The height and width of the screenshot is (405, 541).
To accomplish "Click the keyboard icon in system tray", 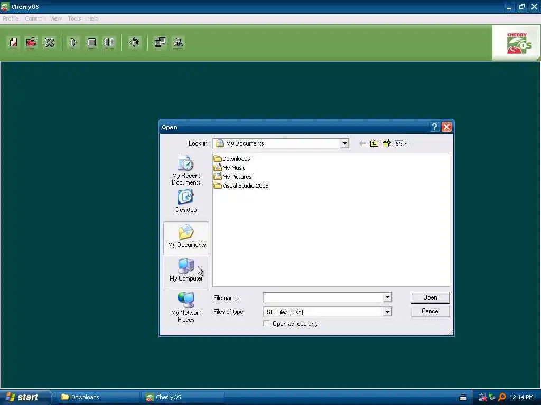I will [463, 398].
